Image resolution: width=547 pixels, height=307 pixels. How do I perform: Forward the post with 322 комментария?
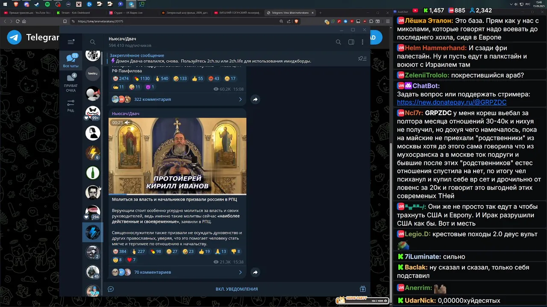(x=255, y=99)
